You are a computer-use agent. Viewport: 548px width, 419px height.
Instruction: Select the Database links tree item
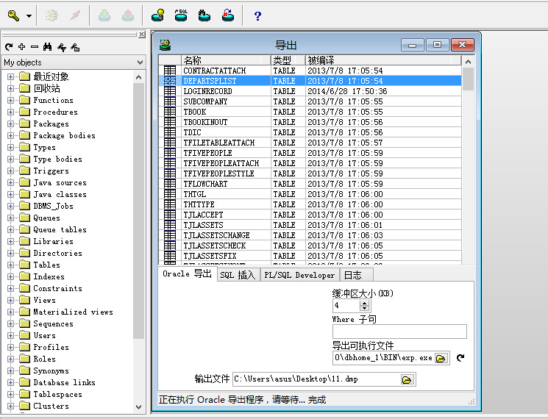(x=64, y=382)
